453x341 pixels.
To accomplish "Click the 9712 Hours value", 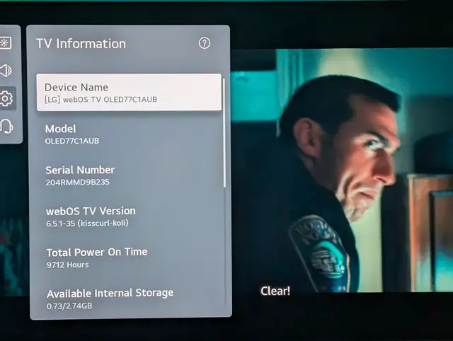I will (68, 265).
